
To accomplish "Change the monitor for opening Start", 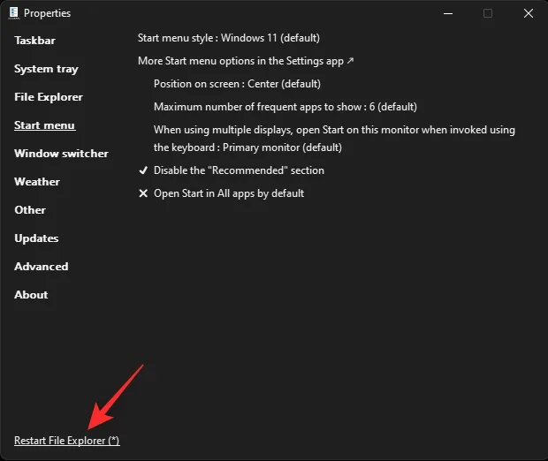I will pyautogui.click(x=334, y=139).
